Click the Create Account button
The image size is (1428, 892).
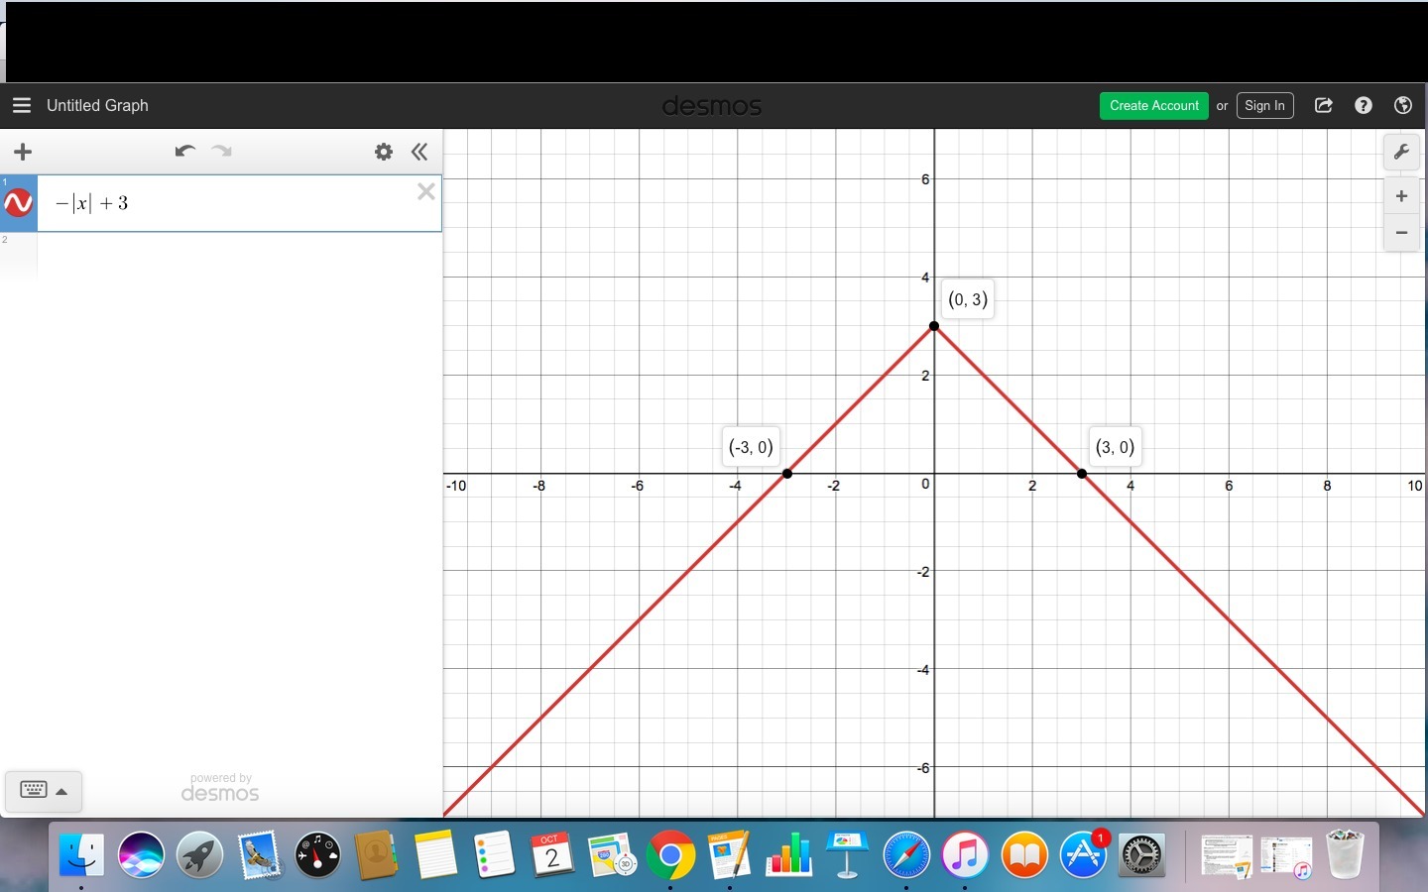click(x=1154, y=106)
